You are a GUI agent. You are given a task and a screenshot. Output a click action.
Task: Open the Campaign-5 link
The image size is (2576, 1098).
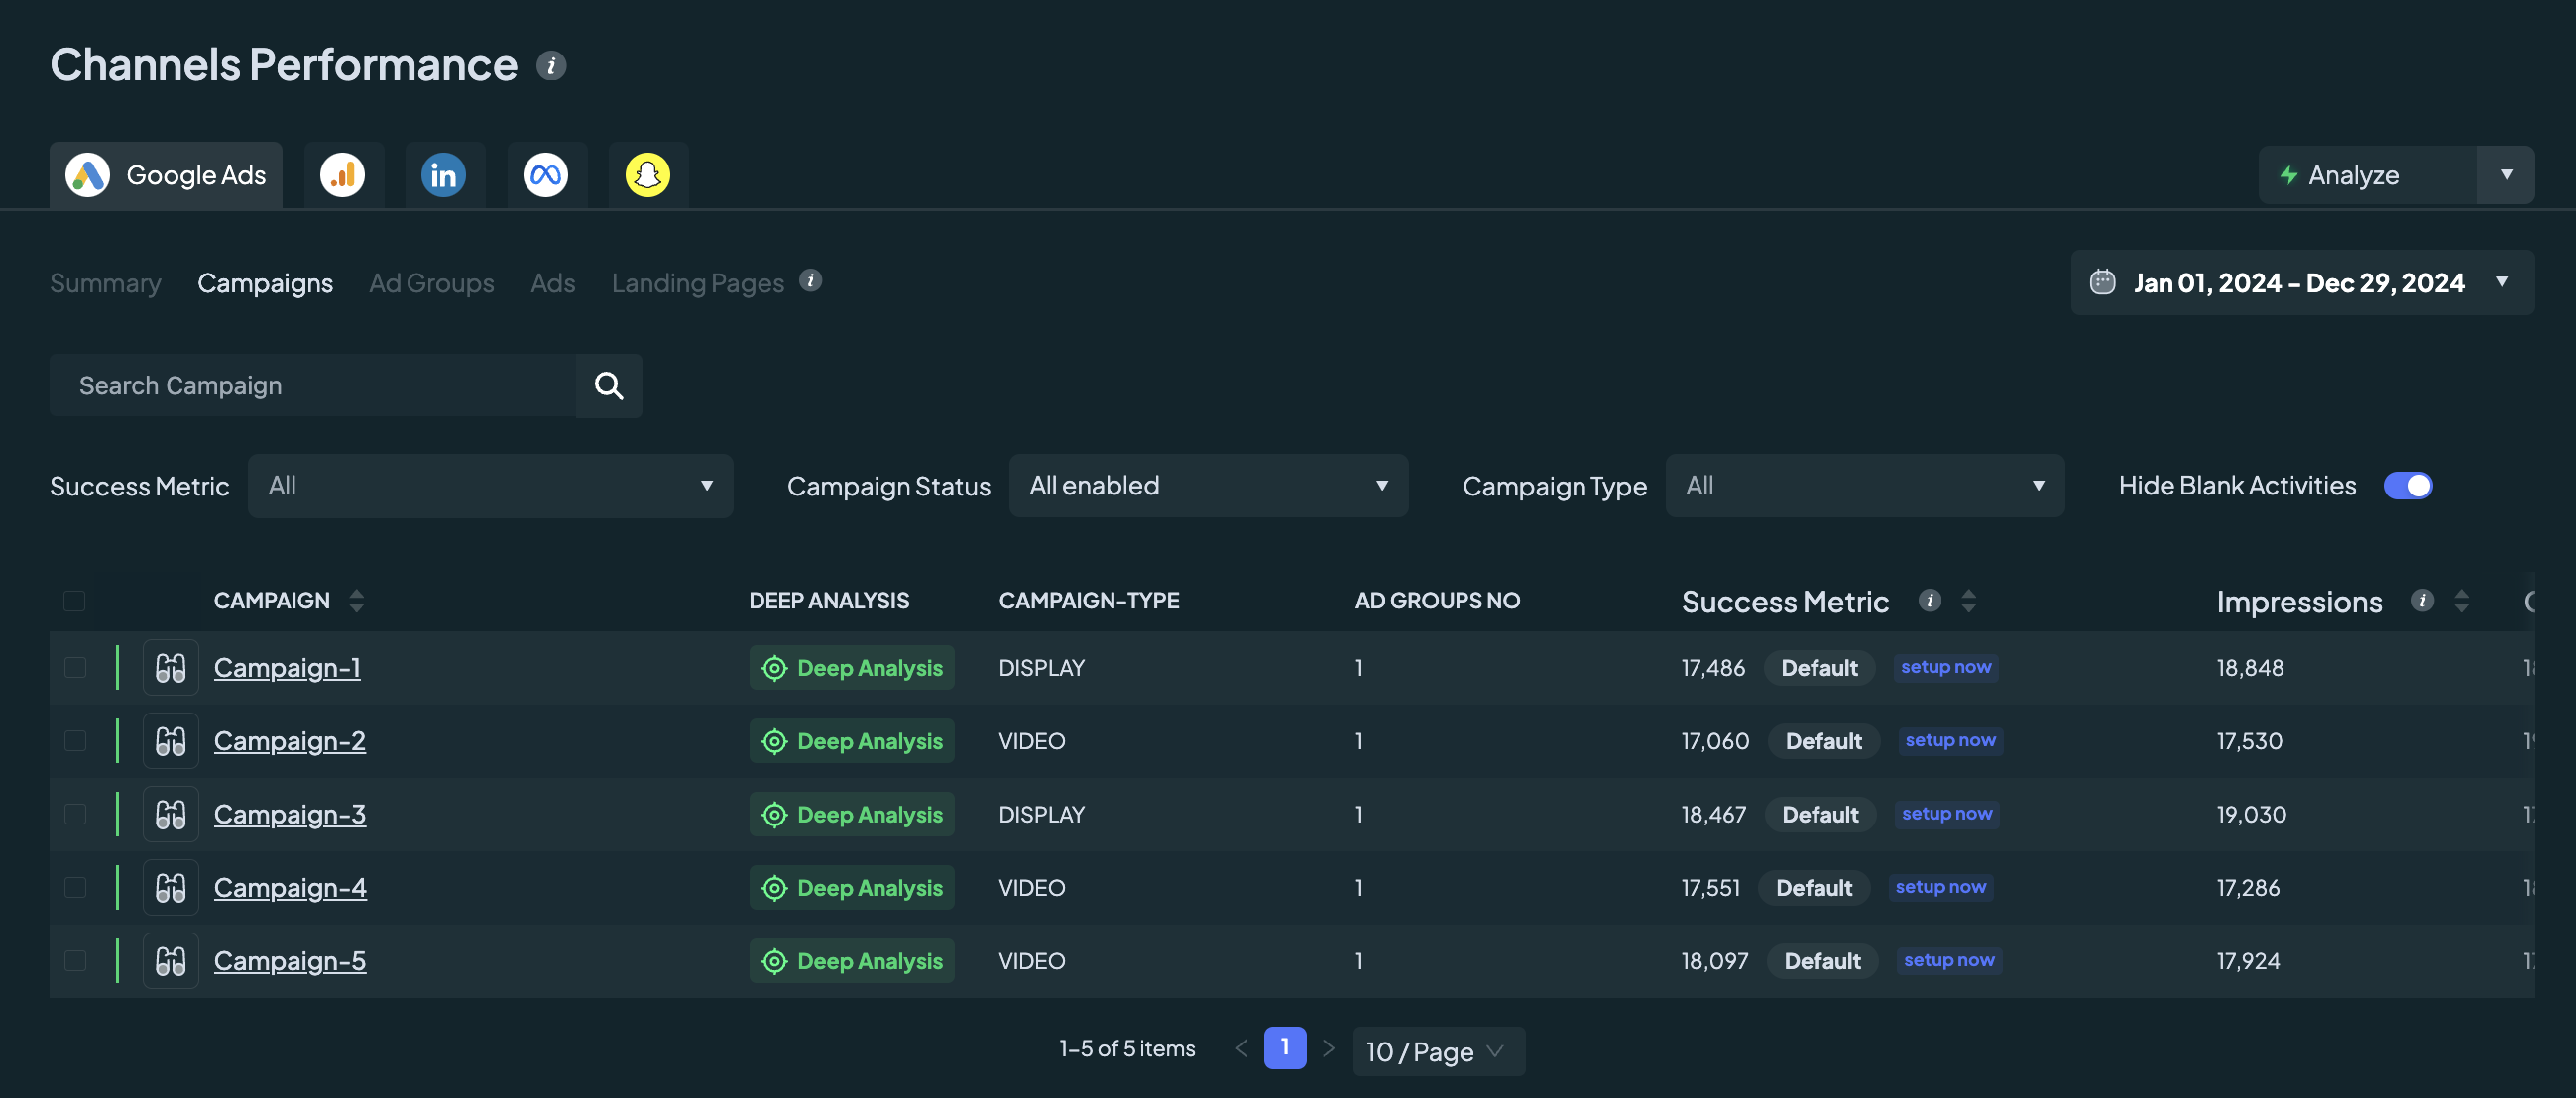[x=290, y=960]
